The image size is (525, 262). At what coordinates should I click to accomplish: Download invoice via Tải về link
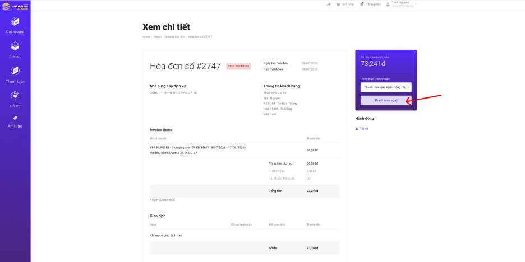coord(362,129)
